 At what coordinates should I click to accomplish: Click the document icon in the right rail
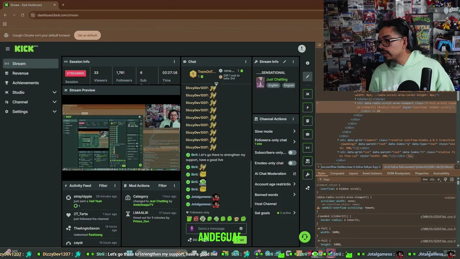point(308,121)
